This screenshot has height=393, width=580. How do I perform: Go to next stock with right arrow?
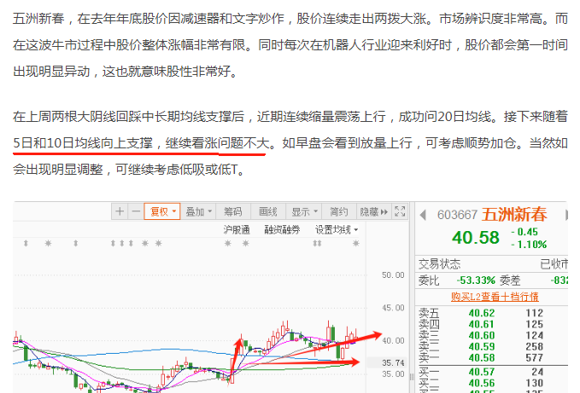pos(566,215)
